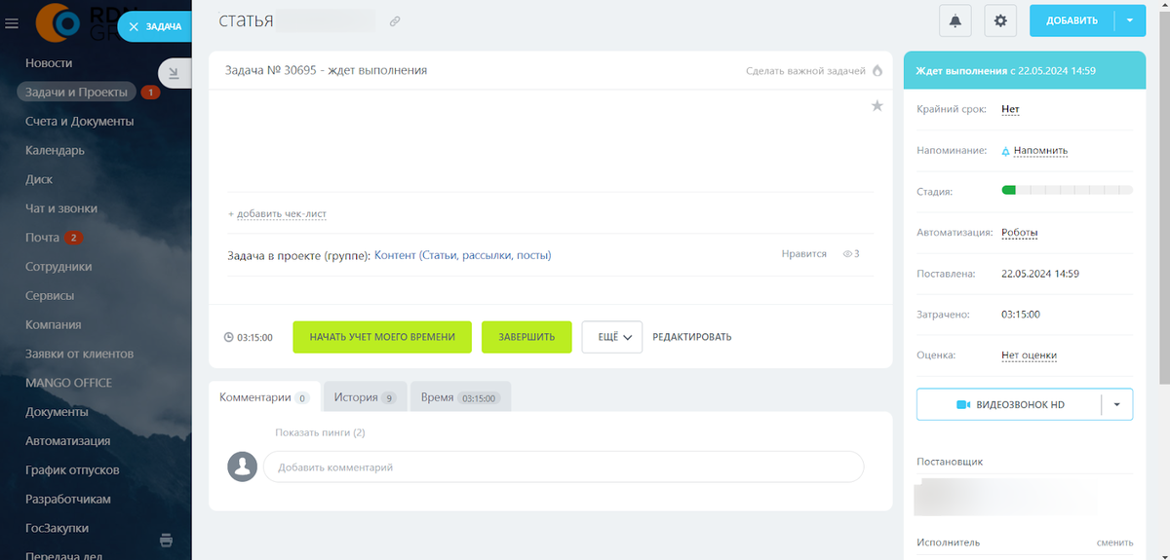Open MANGO OFFICE in sidebar
The height and width of the screenshot is (560, 1170).
pyautogui.click(x=68, y=383)
